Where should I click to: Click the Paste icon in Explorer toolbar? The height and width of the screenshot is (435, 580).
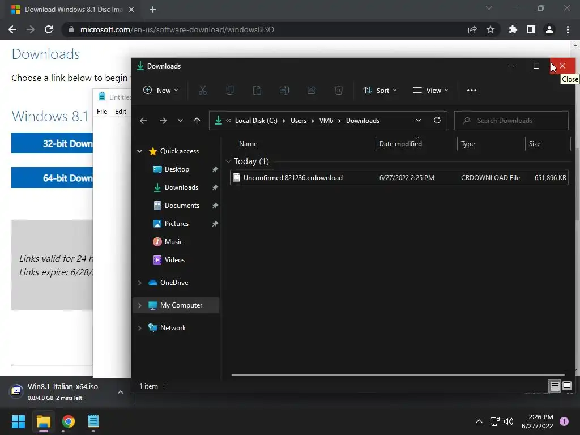(257, 90)
